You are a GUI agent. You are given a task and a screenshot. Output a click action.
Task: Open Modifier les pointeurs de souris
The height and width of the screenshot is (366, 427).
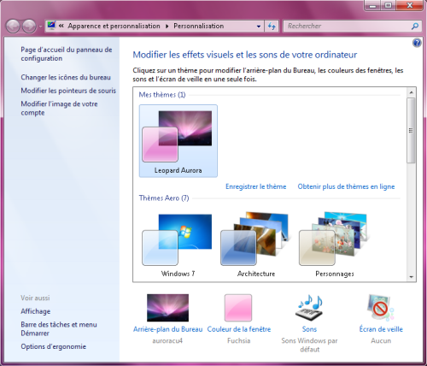pyautogui.click(x=68, y=91)
